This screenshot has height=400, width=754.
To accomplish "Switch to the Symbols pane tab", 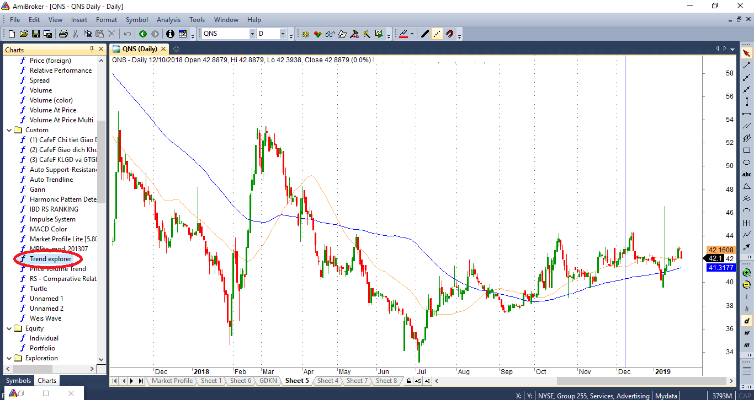I will pos(18,381).
